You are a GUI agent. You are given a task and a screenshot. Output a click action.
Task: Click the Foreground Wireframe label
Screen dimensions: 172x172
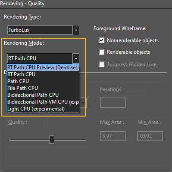click(120, 28)
